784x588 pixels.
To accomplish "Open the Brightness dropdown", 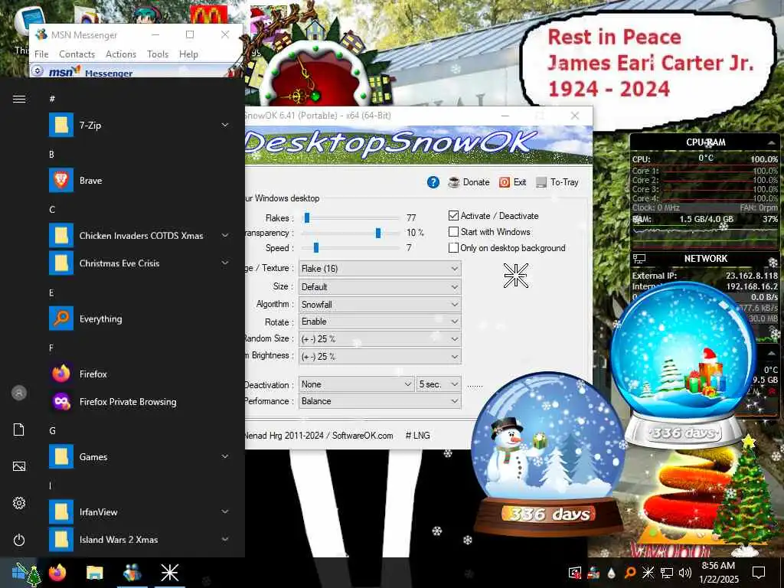I will pyautogui.click(x=380, y=356).
